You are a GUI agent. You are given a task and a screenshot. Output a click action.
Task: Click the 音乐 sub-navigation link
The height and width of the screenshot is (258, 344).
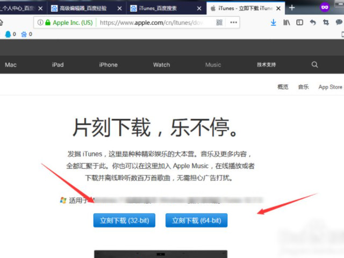point(303,87)
